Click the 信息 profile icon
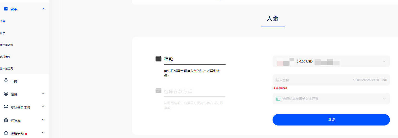Image resolution: width=398 pixels, height=138 pixels. tap(6, 94)
